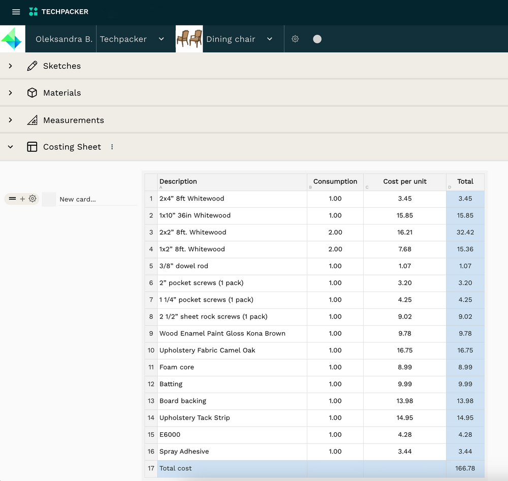508x481 pixels.
Task: Open the Techpacker workspace dropdown
Action: (x=161, y=39)
